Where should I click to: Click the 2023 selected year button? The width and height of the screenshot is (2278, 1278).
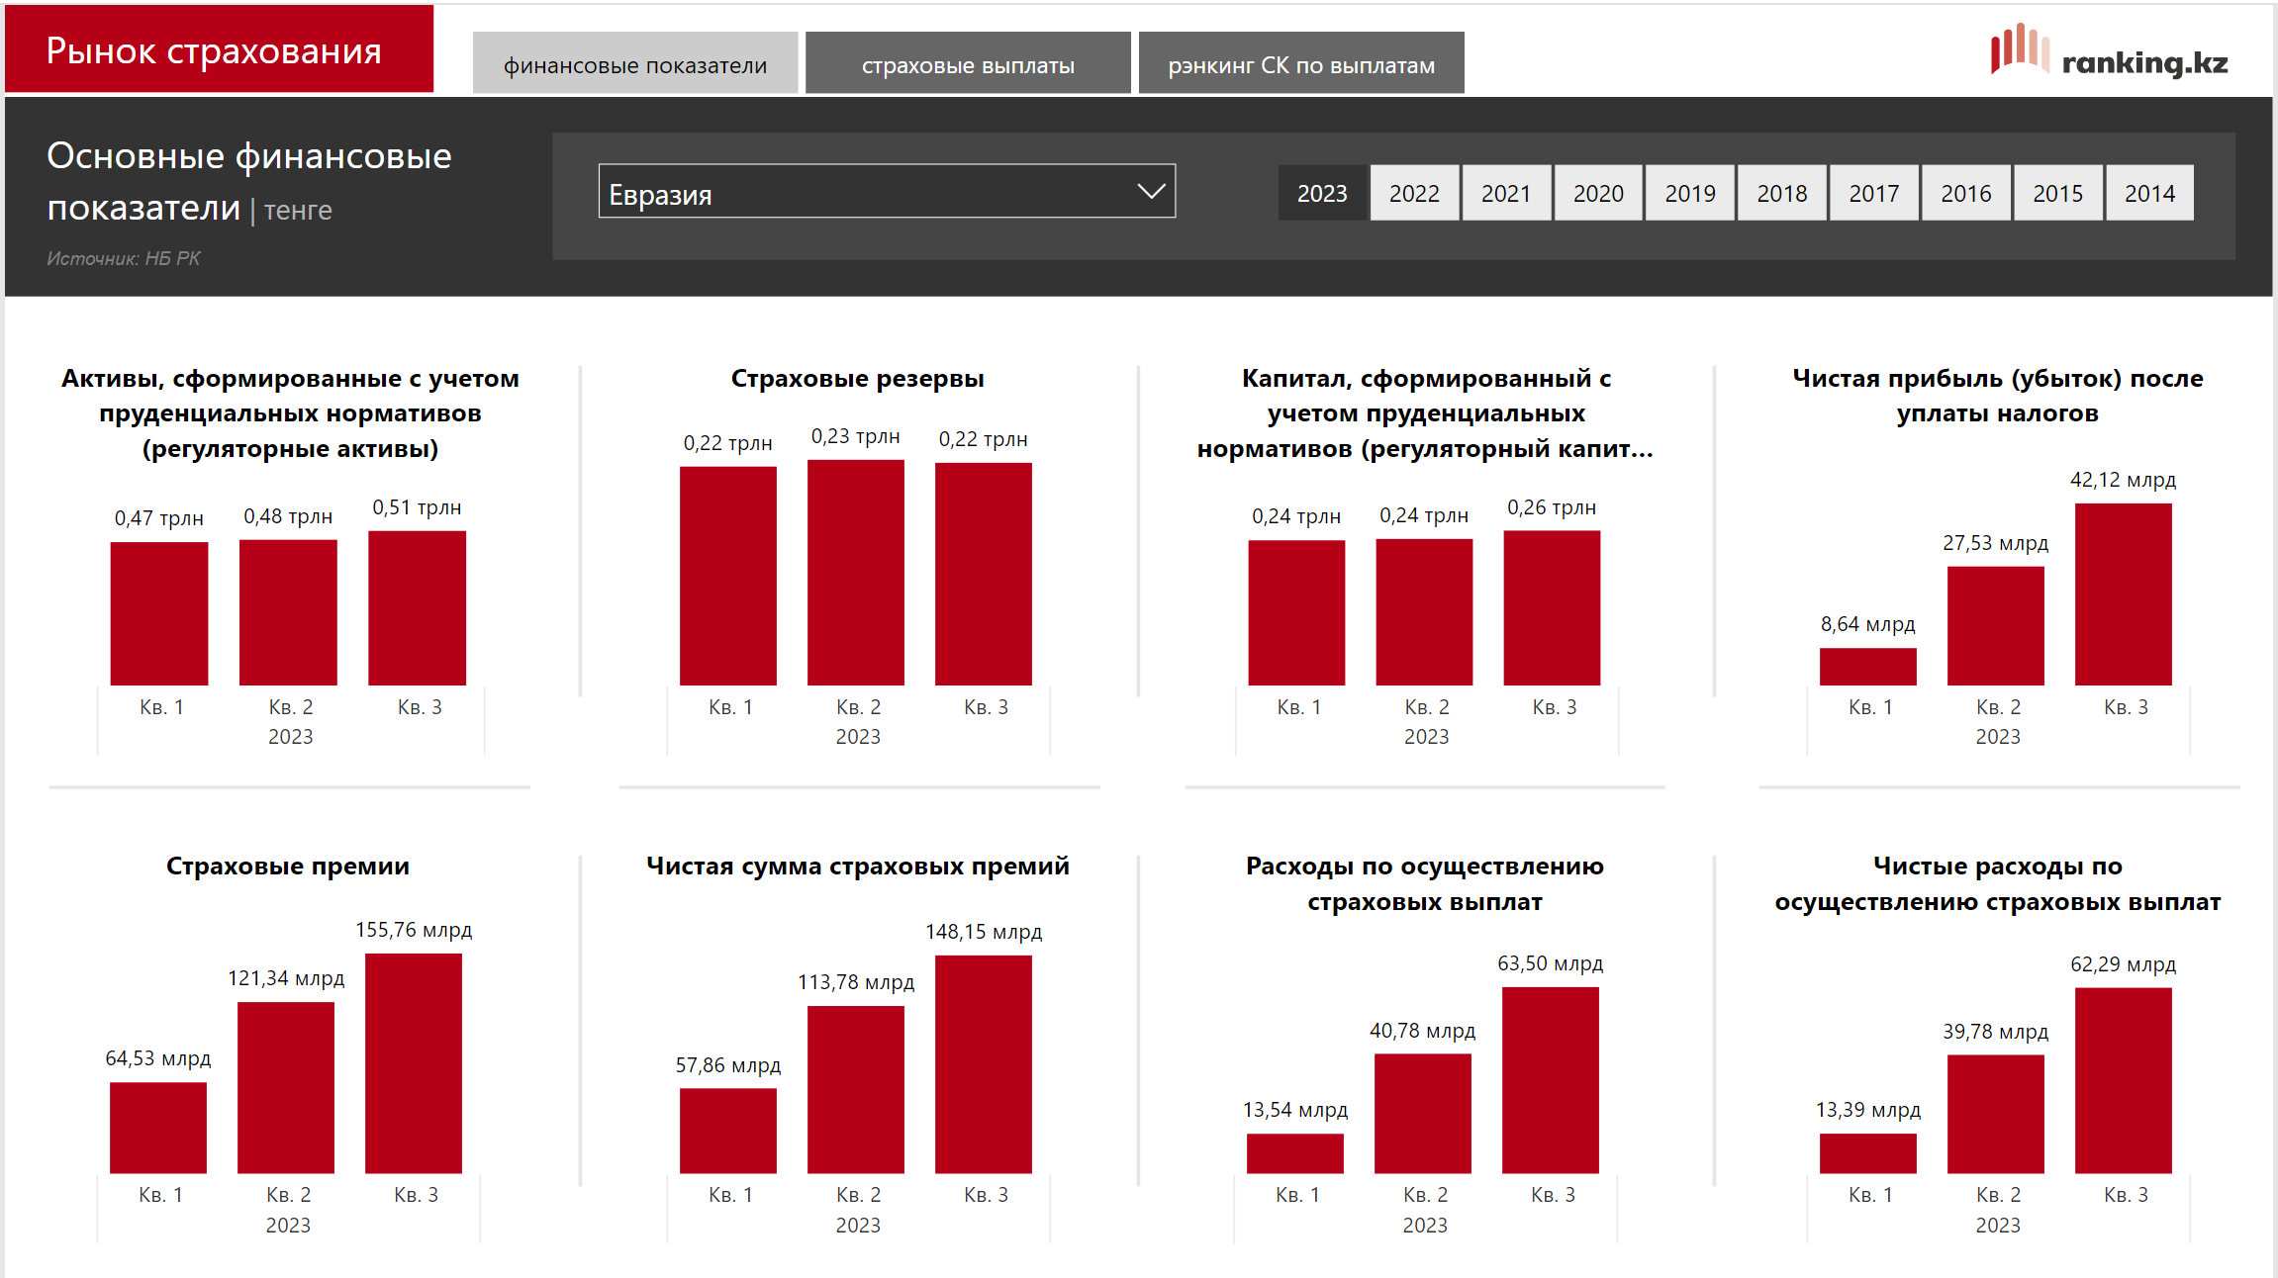pyautogui.click(x=1322, y=193)
